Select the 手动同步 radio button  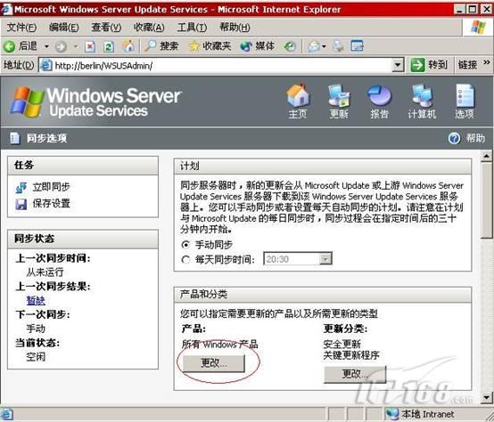[x=185, y=244]
